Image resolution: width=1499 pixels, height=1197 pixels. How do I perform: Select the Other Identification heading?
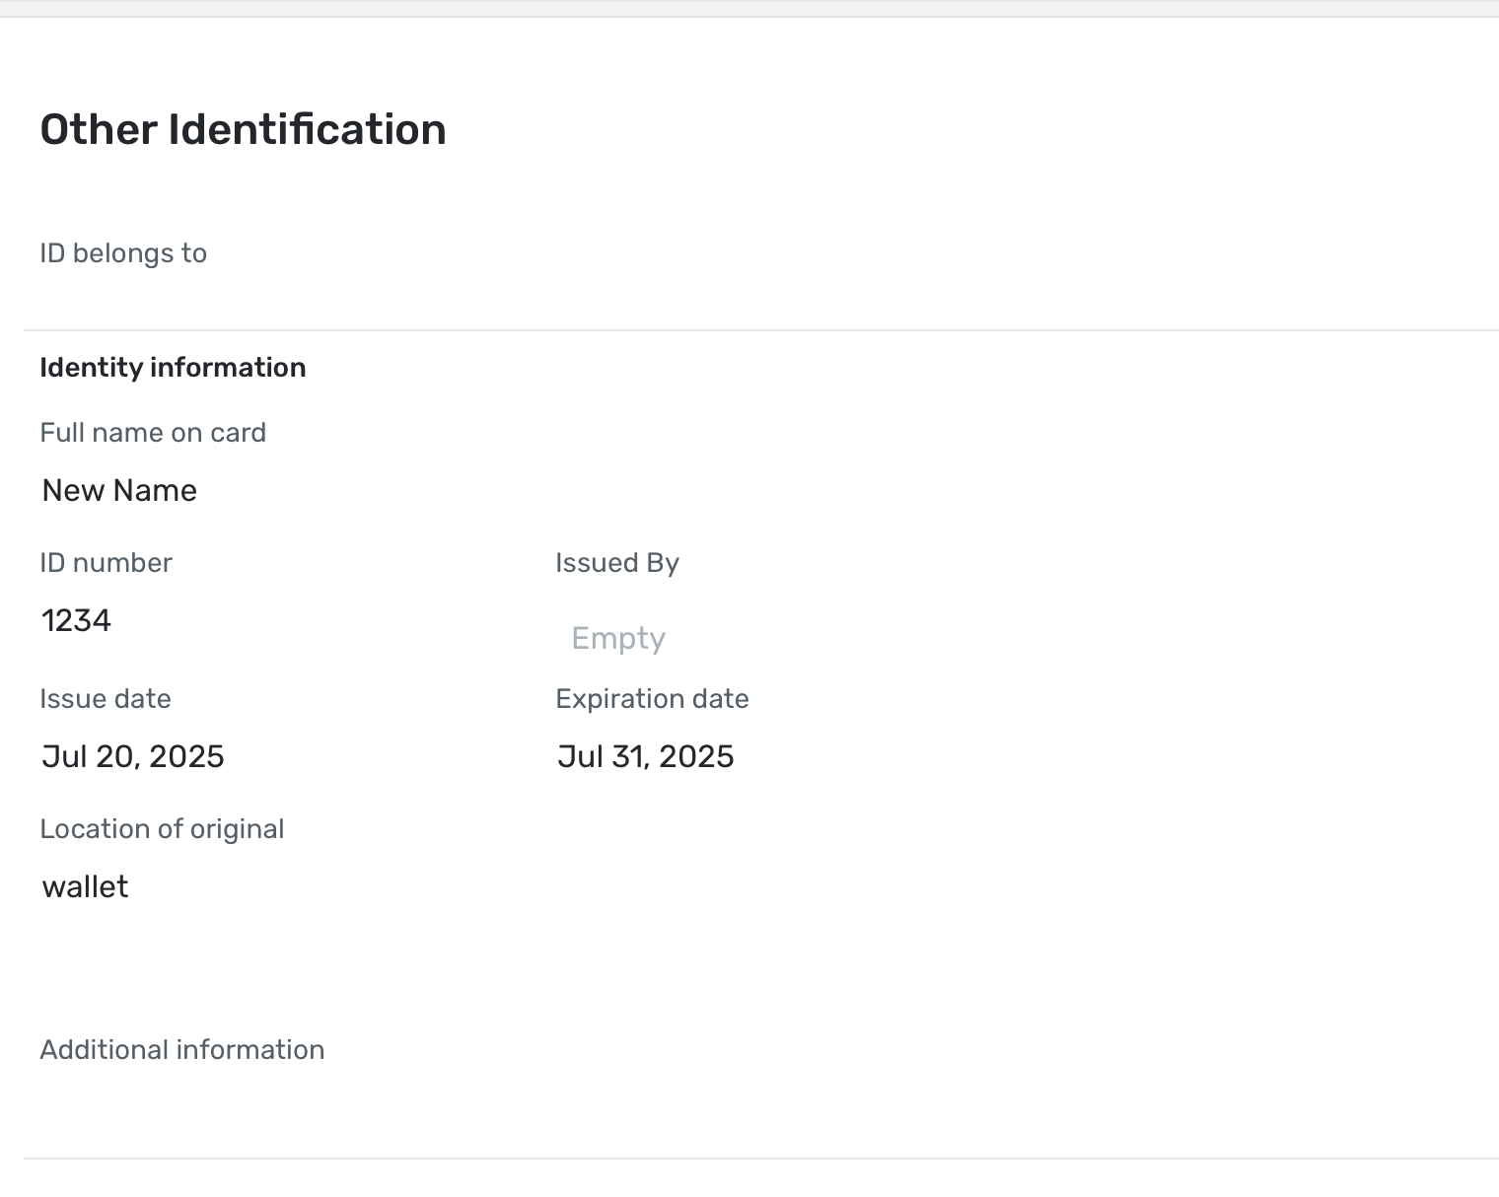(243, 129)
